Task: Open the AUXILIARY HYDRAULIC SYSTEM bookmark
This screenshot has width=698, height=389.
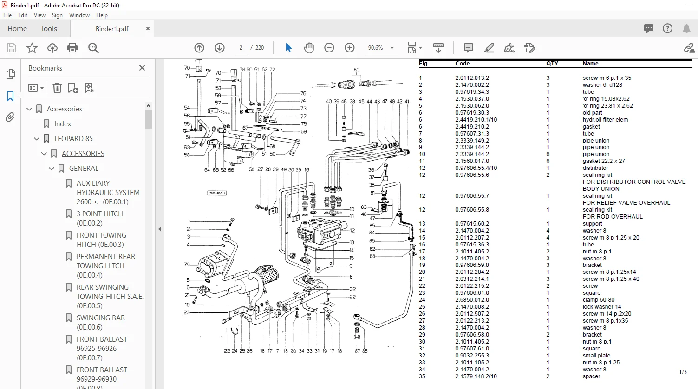Action: pyautogui.click(x=108, y=193)
